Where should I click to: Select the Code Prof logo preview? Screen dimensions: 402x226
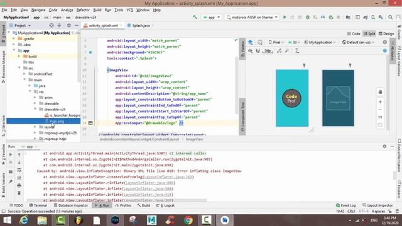[291, 98]
